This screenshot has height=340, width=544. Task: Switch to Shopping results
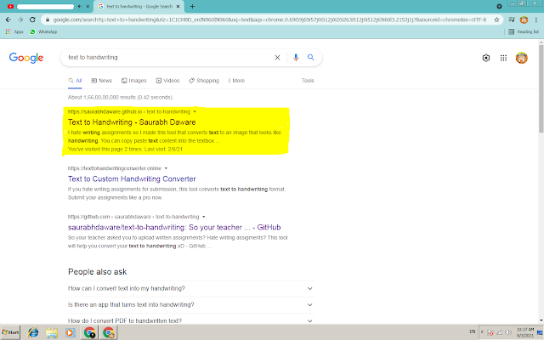pos(204,81)
